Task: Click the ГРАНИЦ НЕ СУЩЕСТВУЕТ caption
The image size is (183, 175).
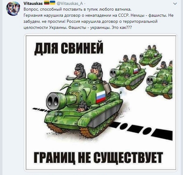Action: (98, 158)
